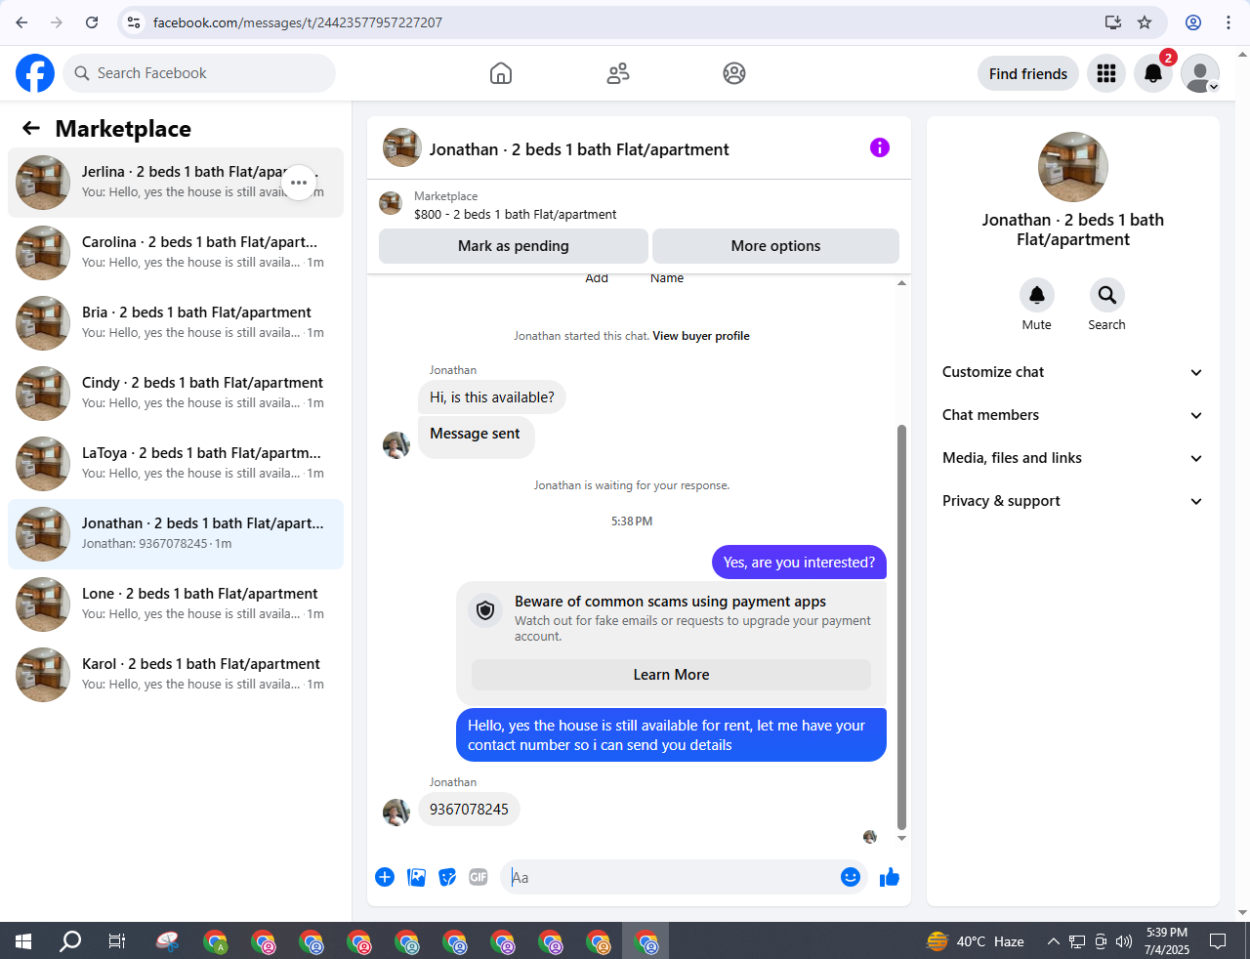1250x959 pixels.
Task: Reload the page in the browser
Action: (x=92, y=22)
